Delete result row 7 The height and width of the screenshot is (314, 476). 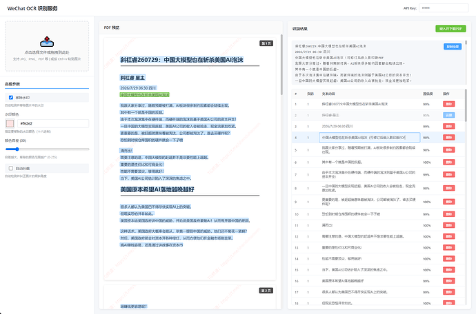[448, 175]
